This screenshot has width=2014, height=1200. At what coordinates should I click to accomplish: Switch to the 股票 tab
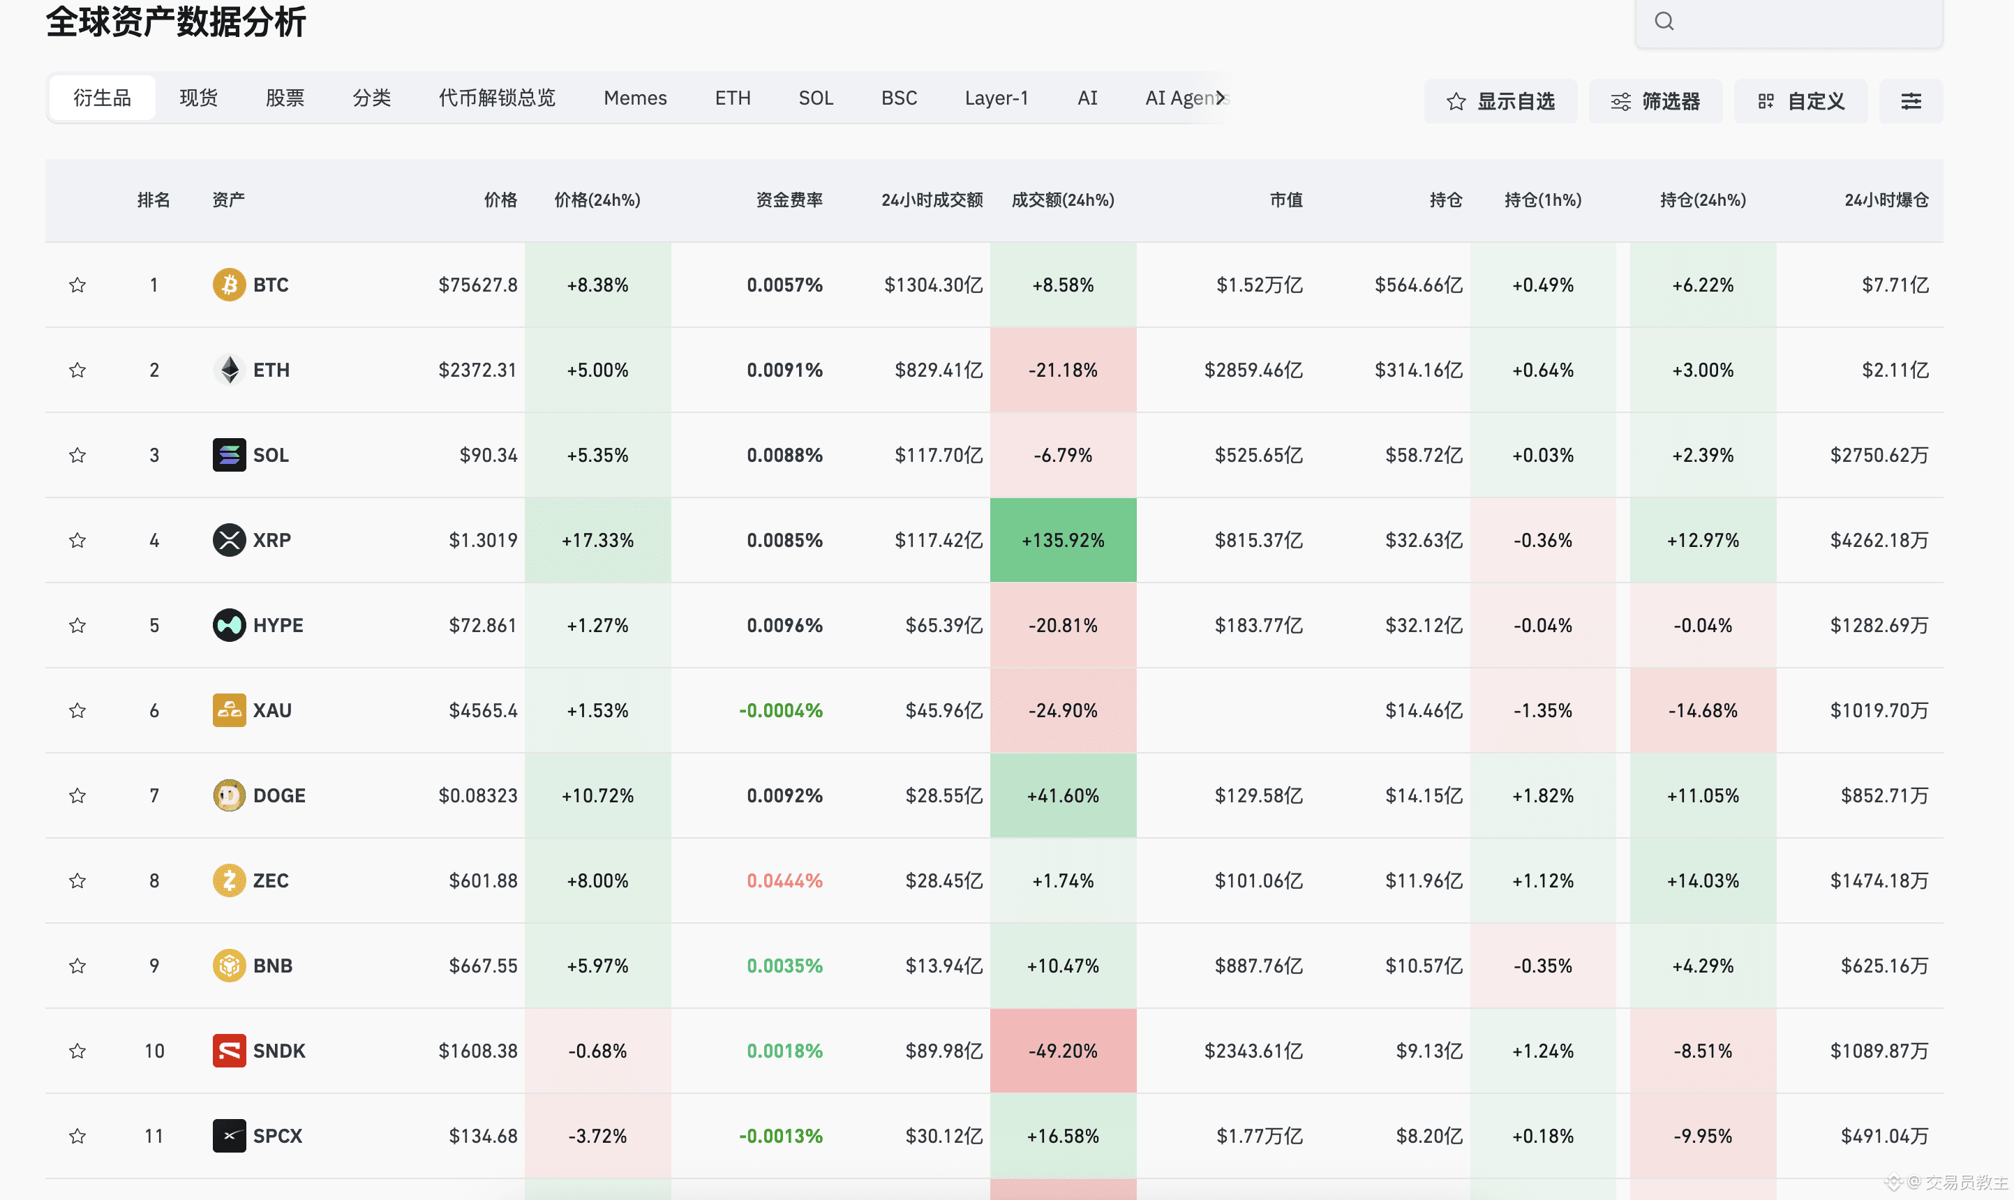pyautogui.click(x=285, y=98)
